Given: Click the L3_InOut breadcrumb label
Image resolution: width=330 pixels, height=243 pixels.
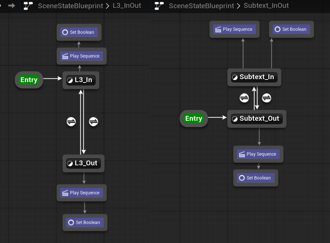Looking at the screenshot, I should click(127, 6).
